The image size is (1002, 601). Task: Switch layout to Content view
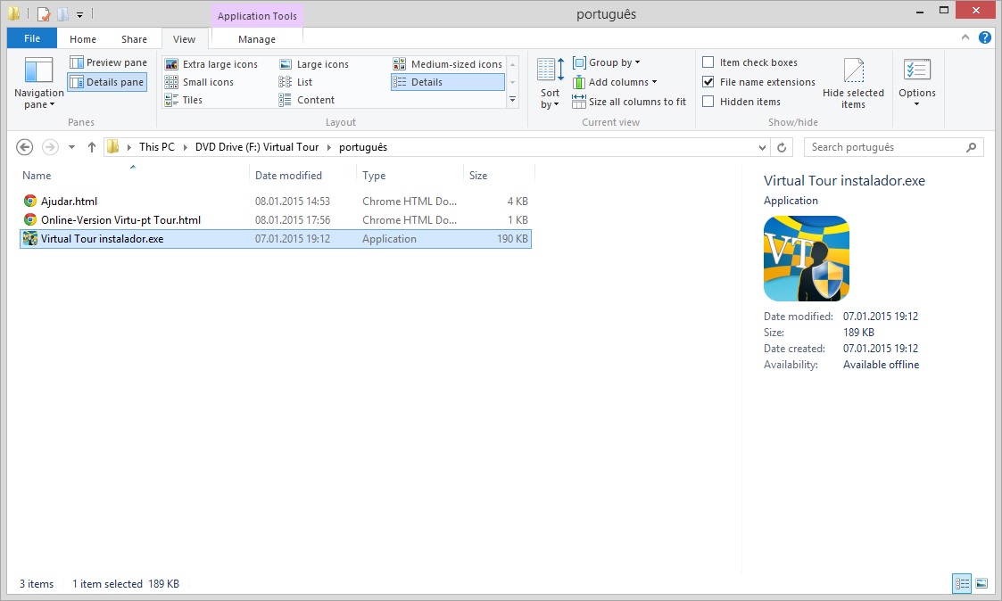(x=307, y=100)
